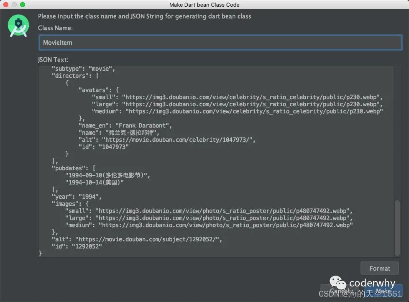Click the "name_en": "Frank Darabont" line

(x=125, y=125)
